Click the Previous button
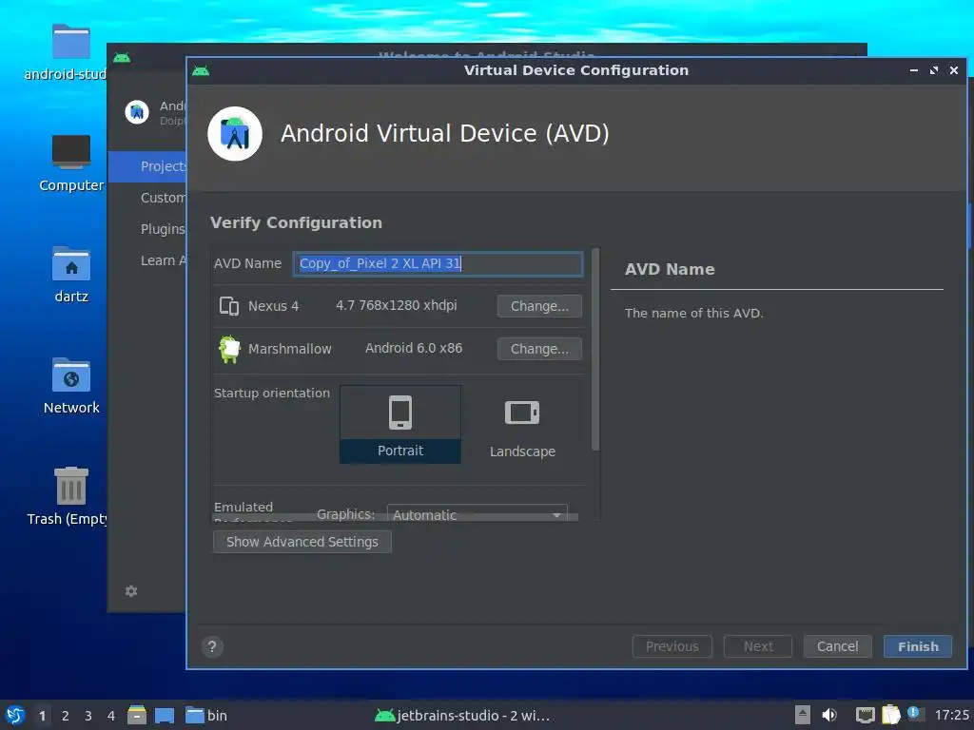This screenshot has width=974, height=730. [x=672, y=646]
